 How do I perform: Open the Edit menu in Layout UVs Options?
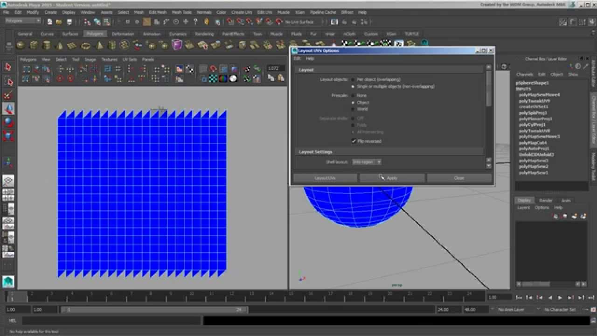(297, 58)
